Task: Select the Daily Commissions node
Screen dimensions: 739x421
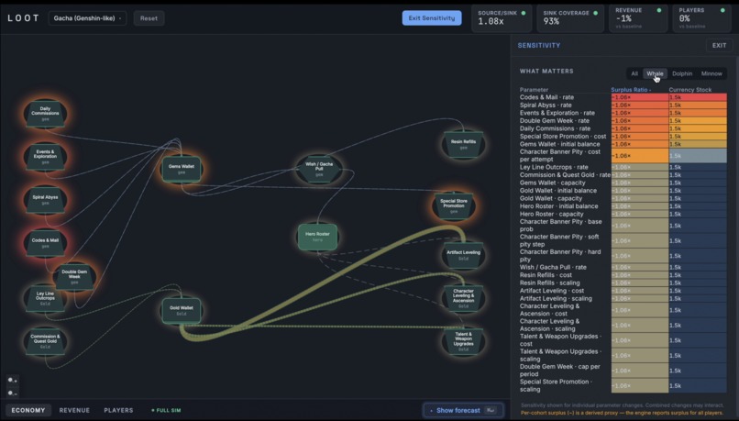Action: click(45, 114)
